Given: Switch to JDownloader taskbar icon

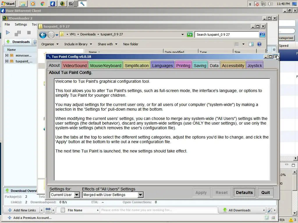Looking at the screenshot, I should tap(62, 4).
